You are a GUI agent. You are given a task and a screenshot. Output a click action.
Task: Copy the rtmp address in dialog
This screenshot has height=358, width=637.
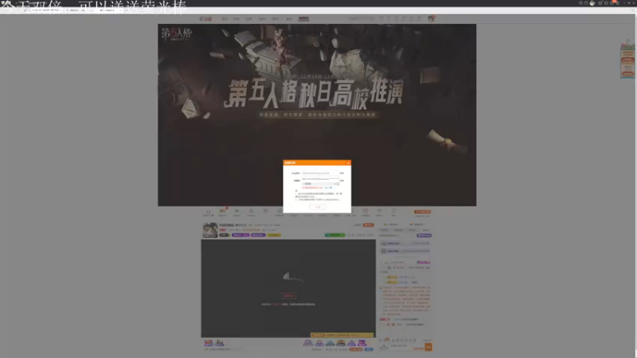coord(342,173)
